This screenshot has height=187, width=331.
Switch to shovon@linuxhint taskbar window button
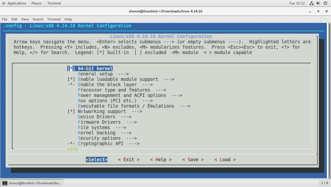pos(32,183)
